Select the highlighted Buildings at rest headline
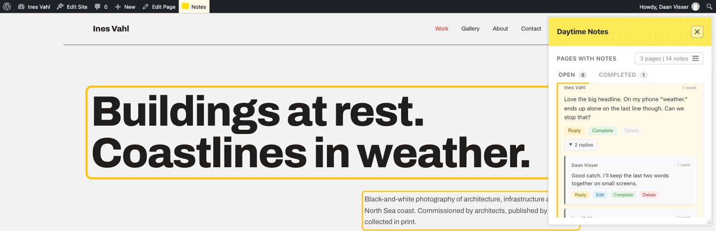716x231 pixels. click(x=317, y=132)
